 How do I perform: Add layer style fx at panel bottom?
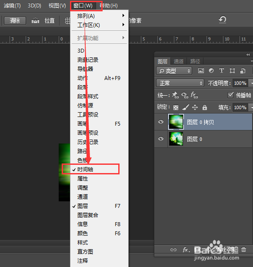coord(186,250)
